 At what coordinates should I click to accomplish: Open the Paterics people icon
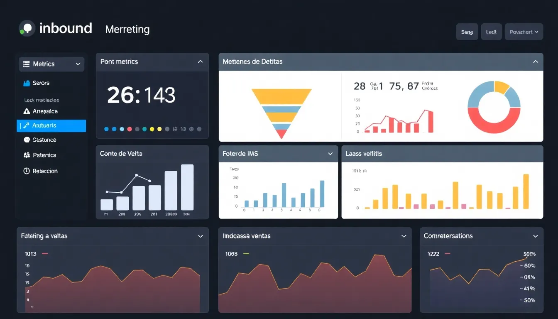(27, 155)
